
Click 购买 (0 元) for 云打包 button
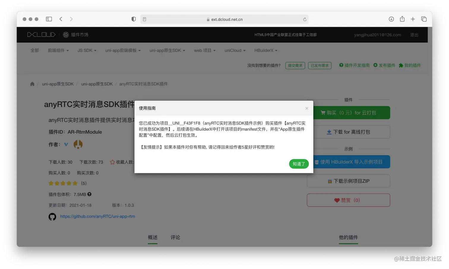[351, 113]
